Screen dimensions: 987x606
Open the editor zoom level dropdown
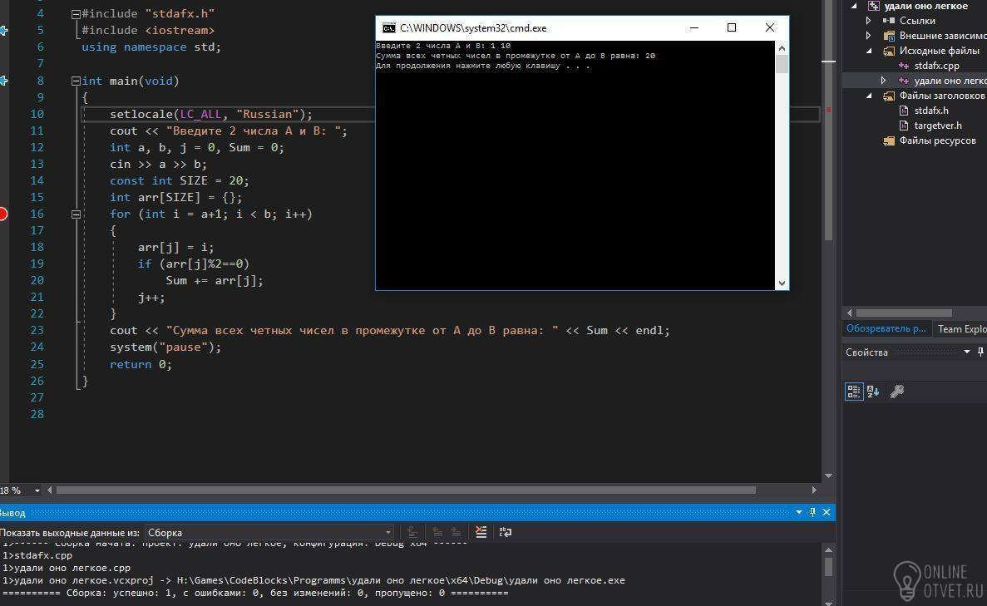pos(37,490)
